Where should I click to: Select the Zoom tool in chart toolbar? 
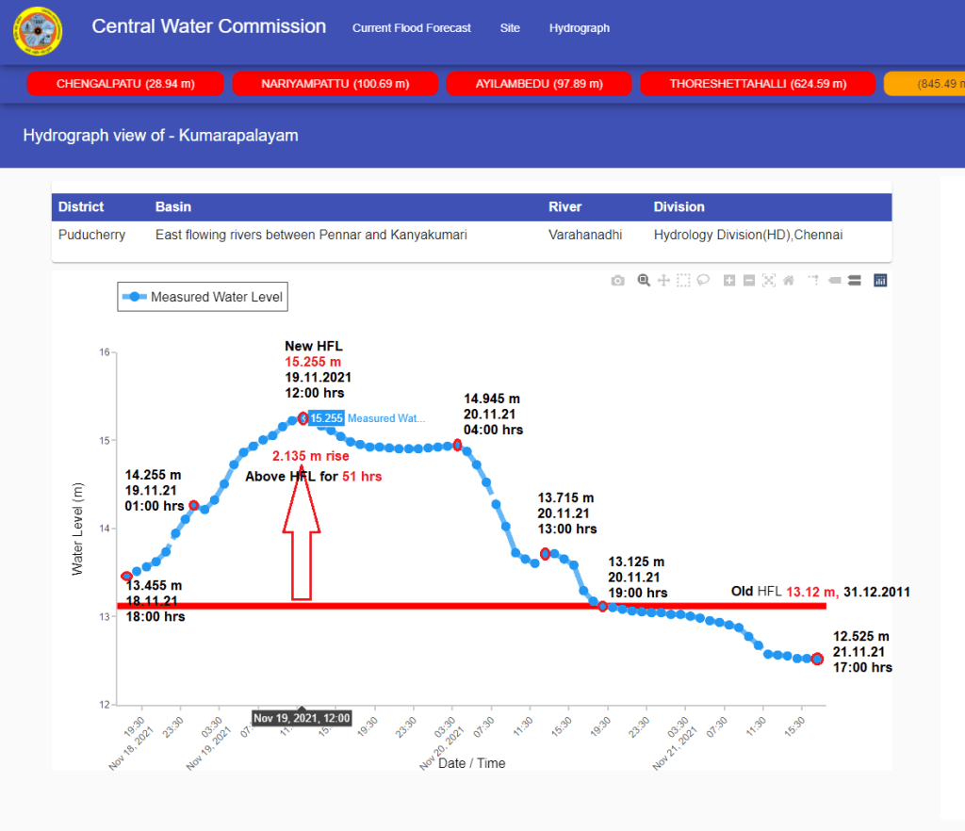(x=644, y=280)
